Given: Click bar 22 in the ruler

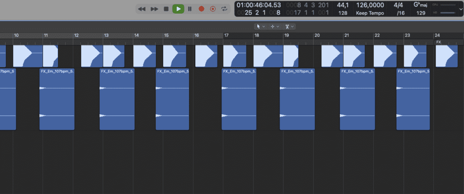Looking at the screenshot, I should point(377,35).
